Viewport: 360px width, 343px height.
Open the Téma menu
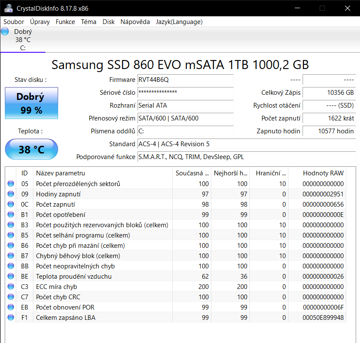point(89,21)
